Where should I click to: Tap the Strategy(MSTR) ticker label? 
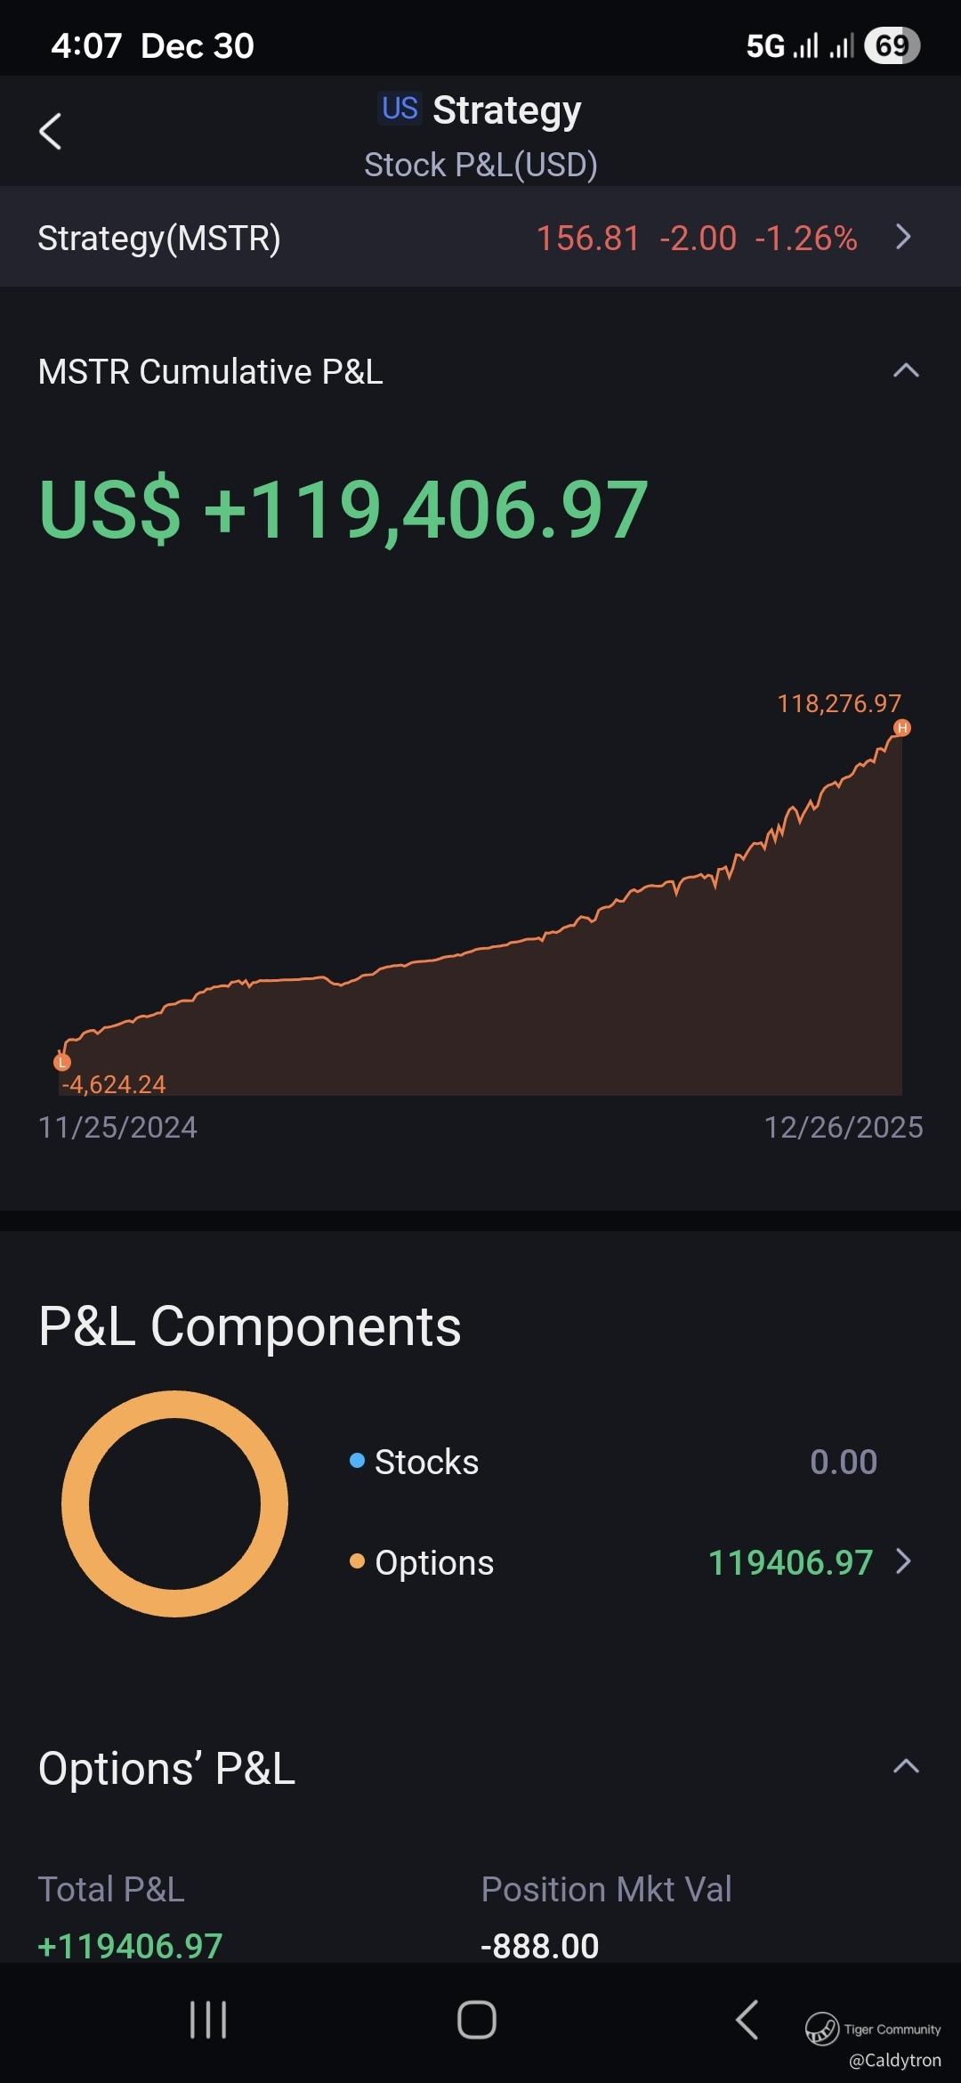click(x=159, y=238)
